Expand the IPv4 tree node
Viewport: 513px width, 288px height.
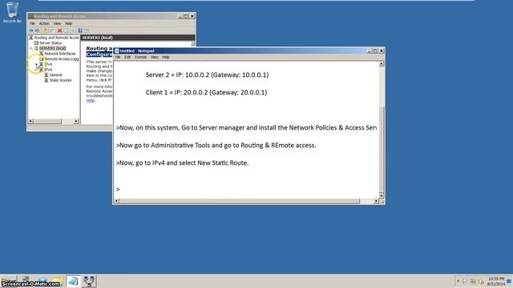(36, 64)
